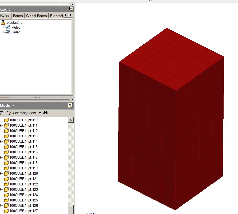The width and height of the screenshot is (238, 214).
Task: Click the 100CUBE1.ipt:110 part icon
Action: point(6,120)
